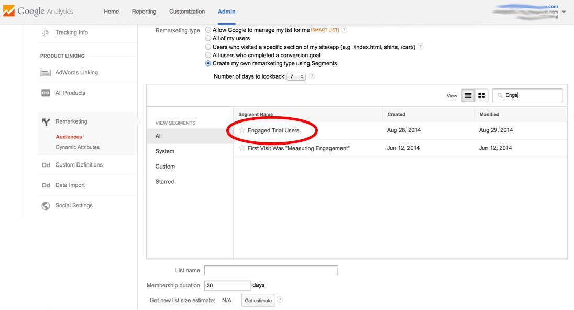Click the Aug 29, 2014 modified date
574x310 pixels.
tap(495, 130)
